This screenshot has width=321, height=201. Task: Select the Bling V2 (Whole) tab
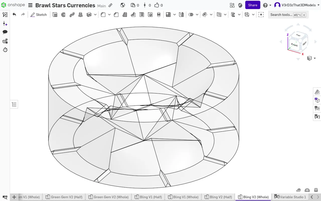coord(253,197)
